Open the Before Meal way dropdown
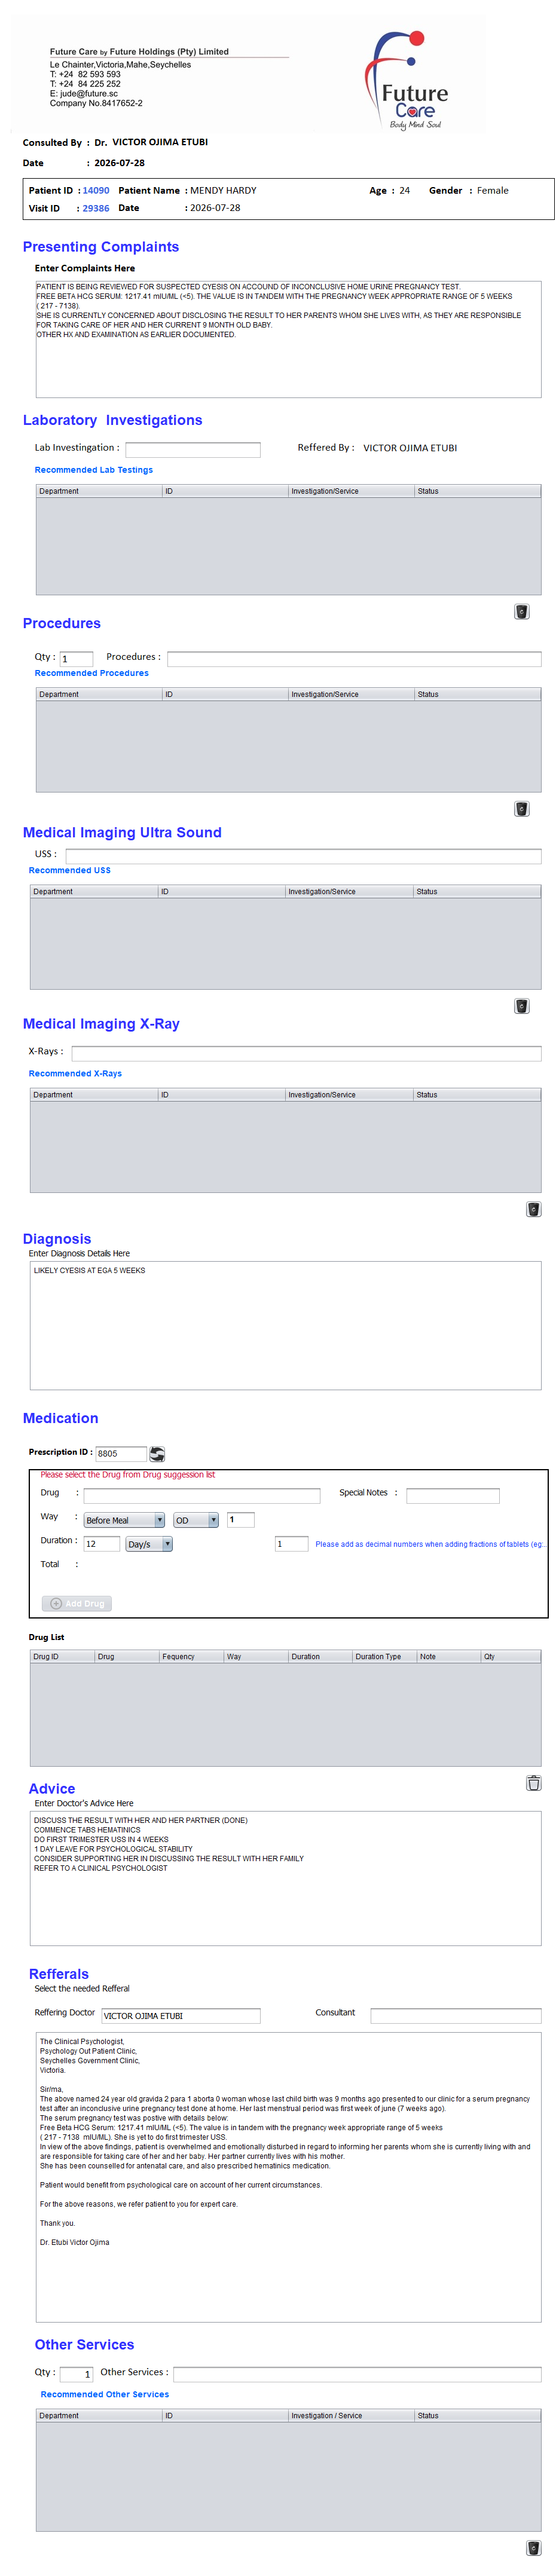The image size is (556, 2576). (x=124, y=1520)
